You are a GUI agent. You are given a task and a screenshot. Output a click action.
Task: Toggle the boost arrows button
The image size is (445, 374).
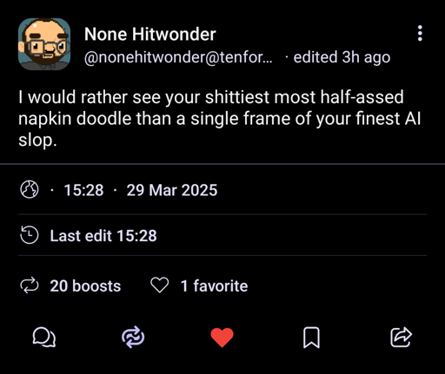[x=133, y=337]
